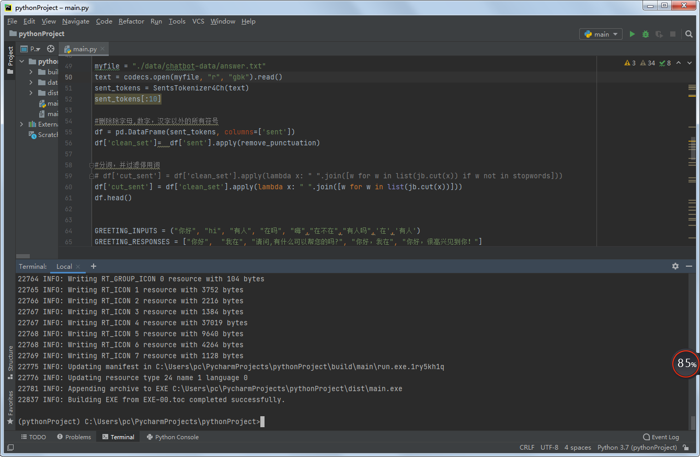Click CRLF line separator in status bar

pyautogui.click(x=527, y=448)
